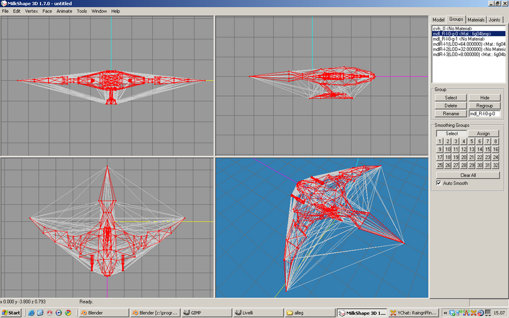
Task: Switch to the Materials tab
Action: click(476, 20)
